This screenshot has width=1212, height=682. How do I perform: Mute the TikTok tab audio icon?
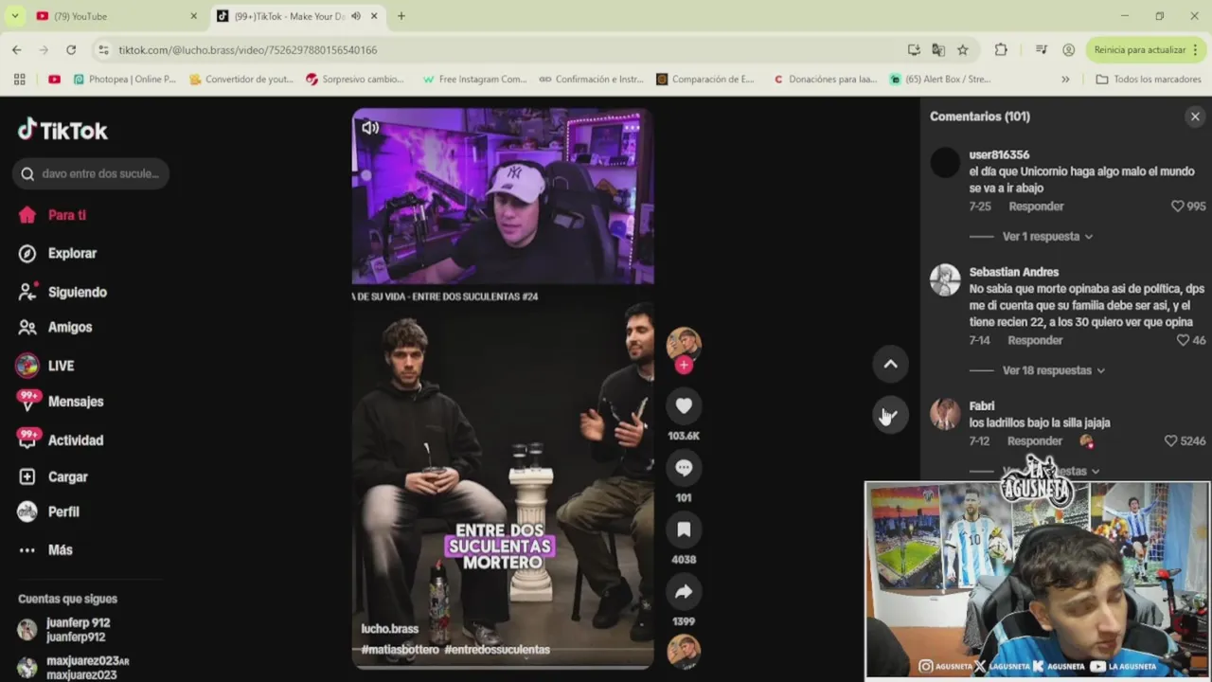click(x=355, y=16)
